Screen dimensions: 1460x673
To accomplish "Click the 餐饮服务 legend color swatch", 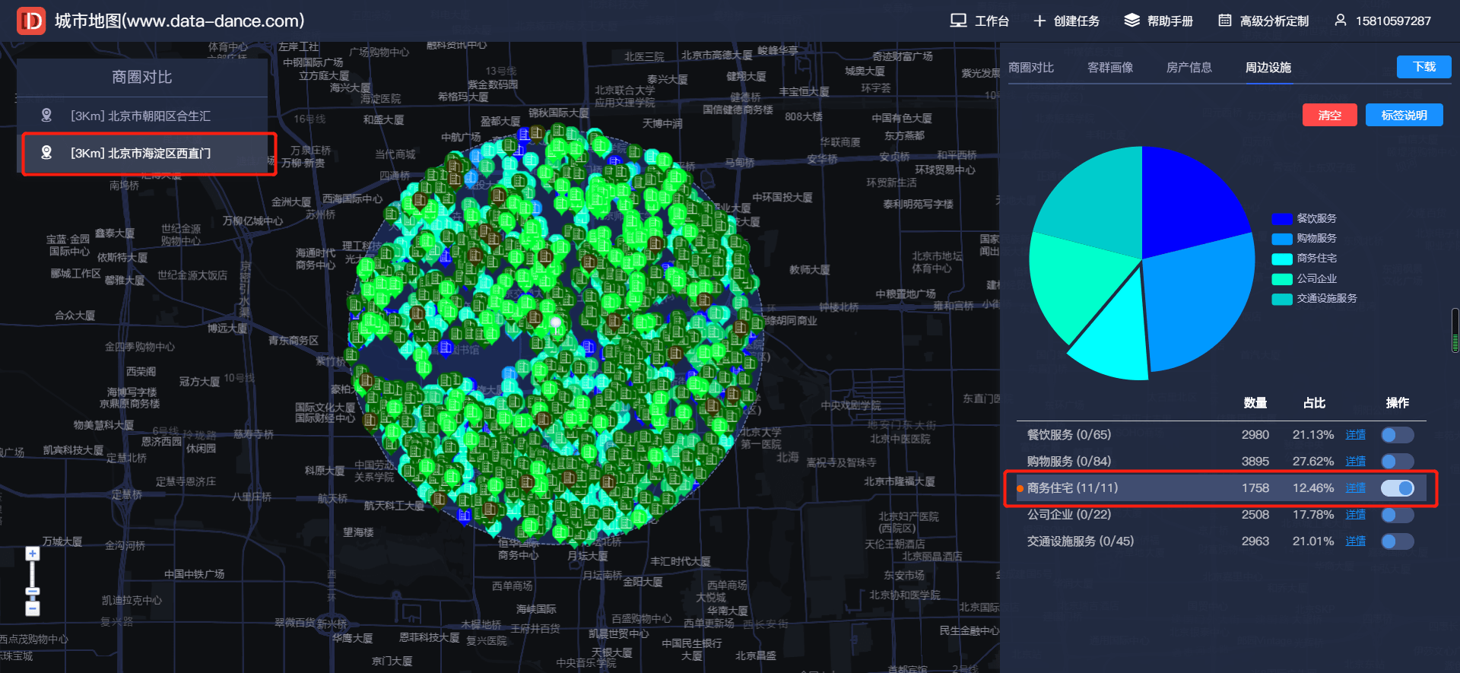I will 1281,219.
